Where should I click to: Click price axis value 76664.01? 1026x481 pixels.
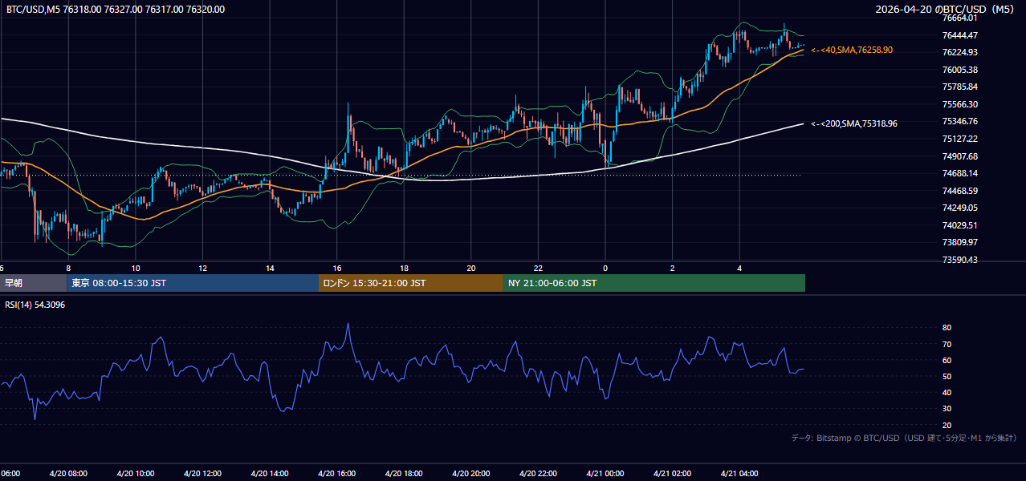click(959, 18)
